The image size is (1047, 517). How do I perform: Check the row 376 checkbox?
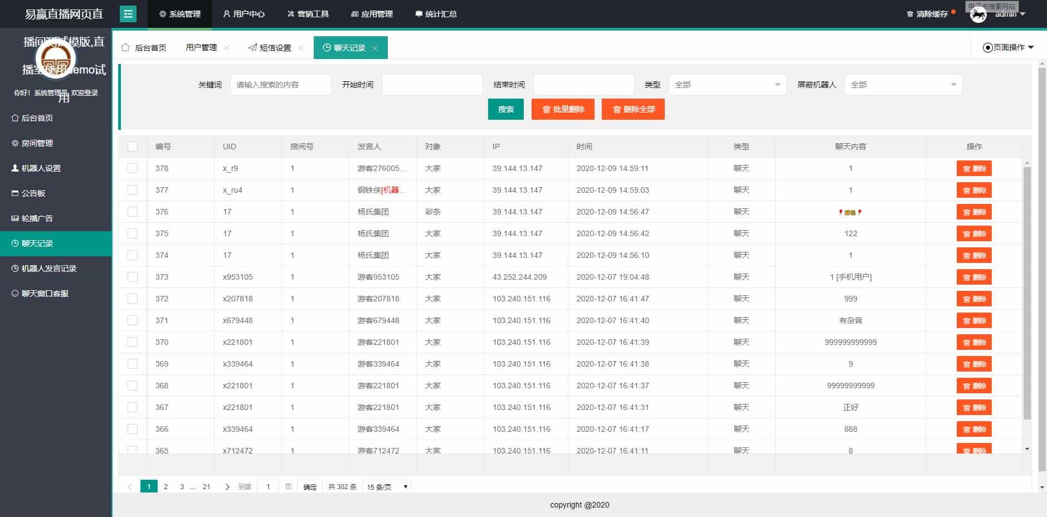[x=133, y=212]
